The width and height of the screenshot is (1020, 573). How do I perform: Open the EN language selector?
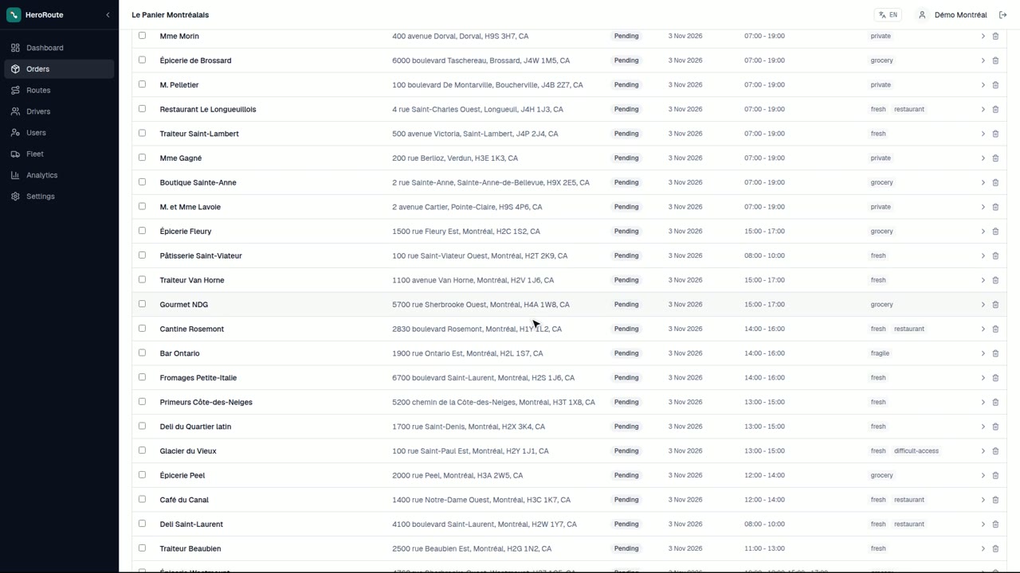[x=888, y=15]
